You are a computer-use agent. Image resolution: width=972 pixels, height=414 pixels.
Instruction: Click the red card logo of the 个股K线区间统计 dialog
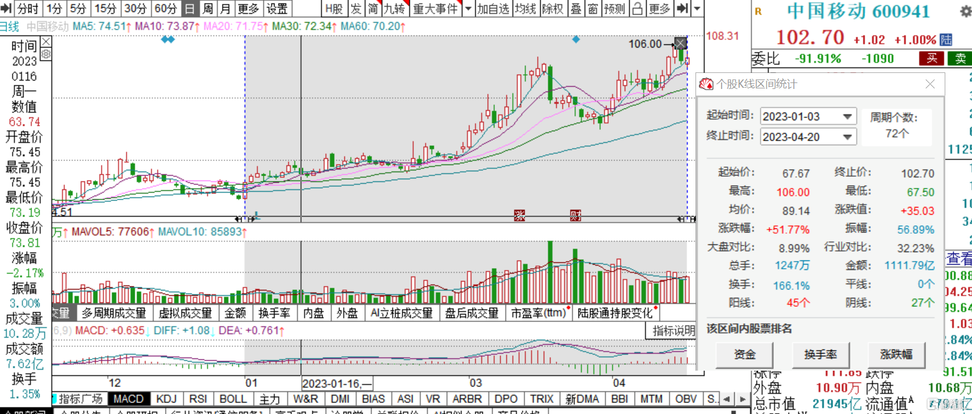pyautogui.click(x=706, y=84)
